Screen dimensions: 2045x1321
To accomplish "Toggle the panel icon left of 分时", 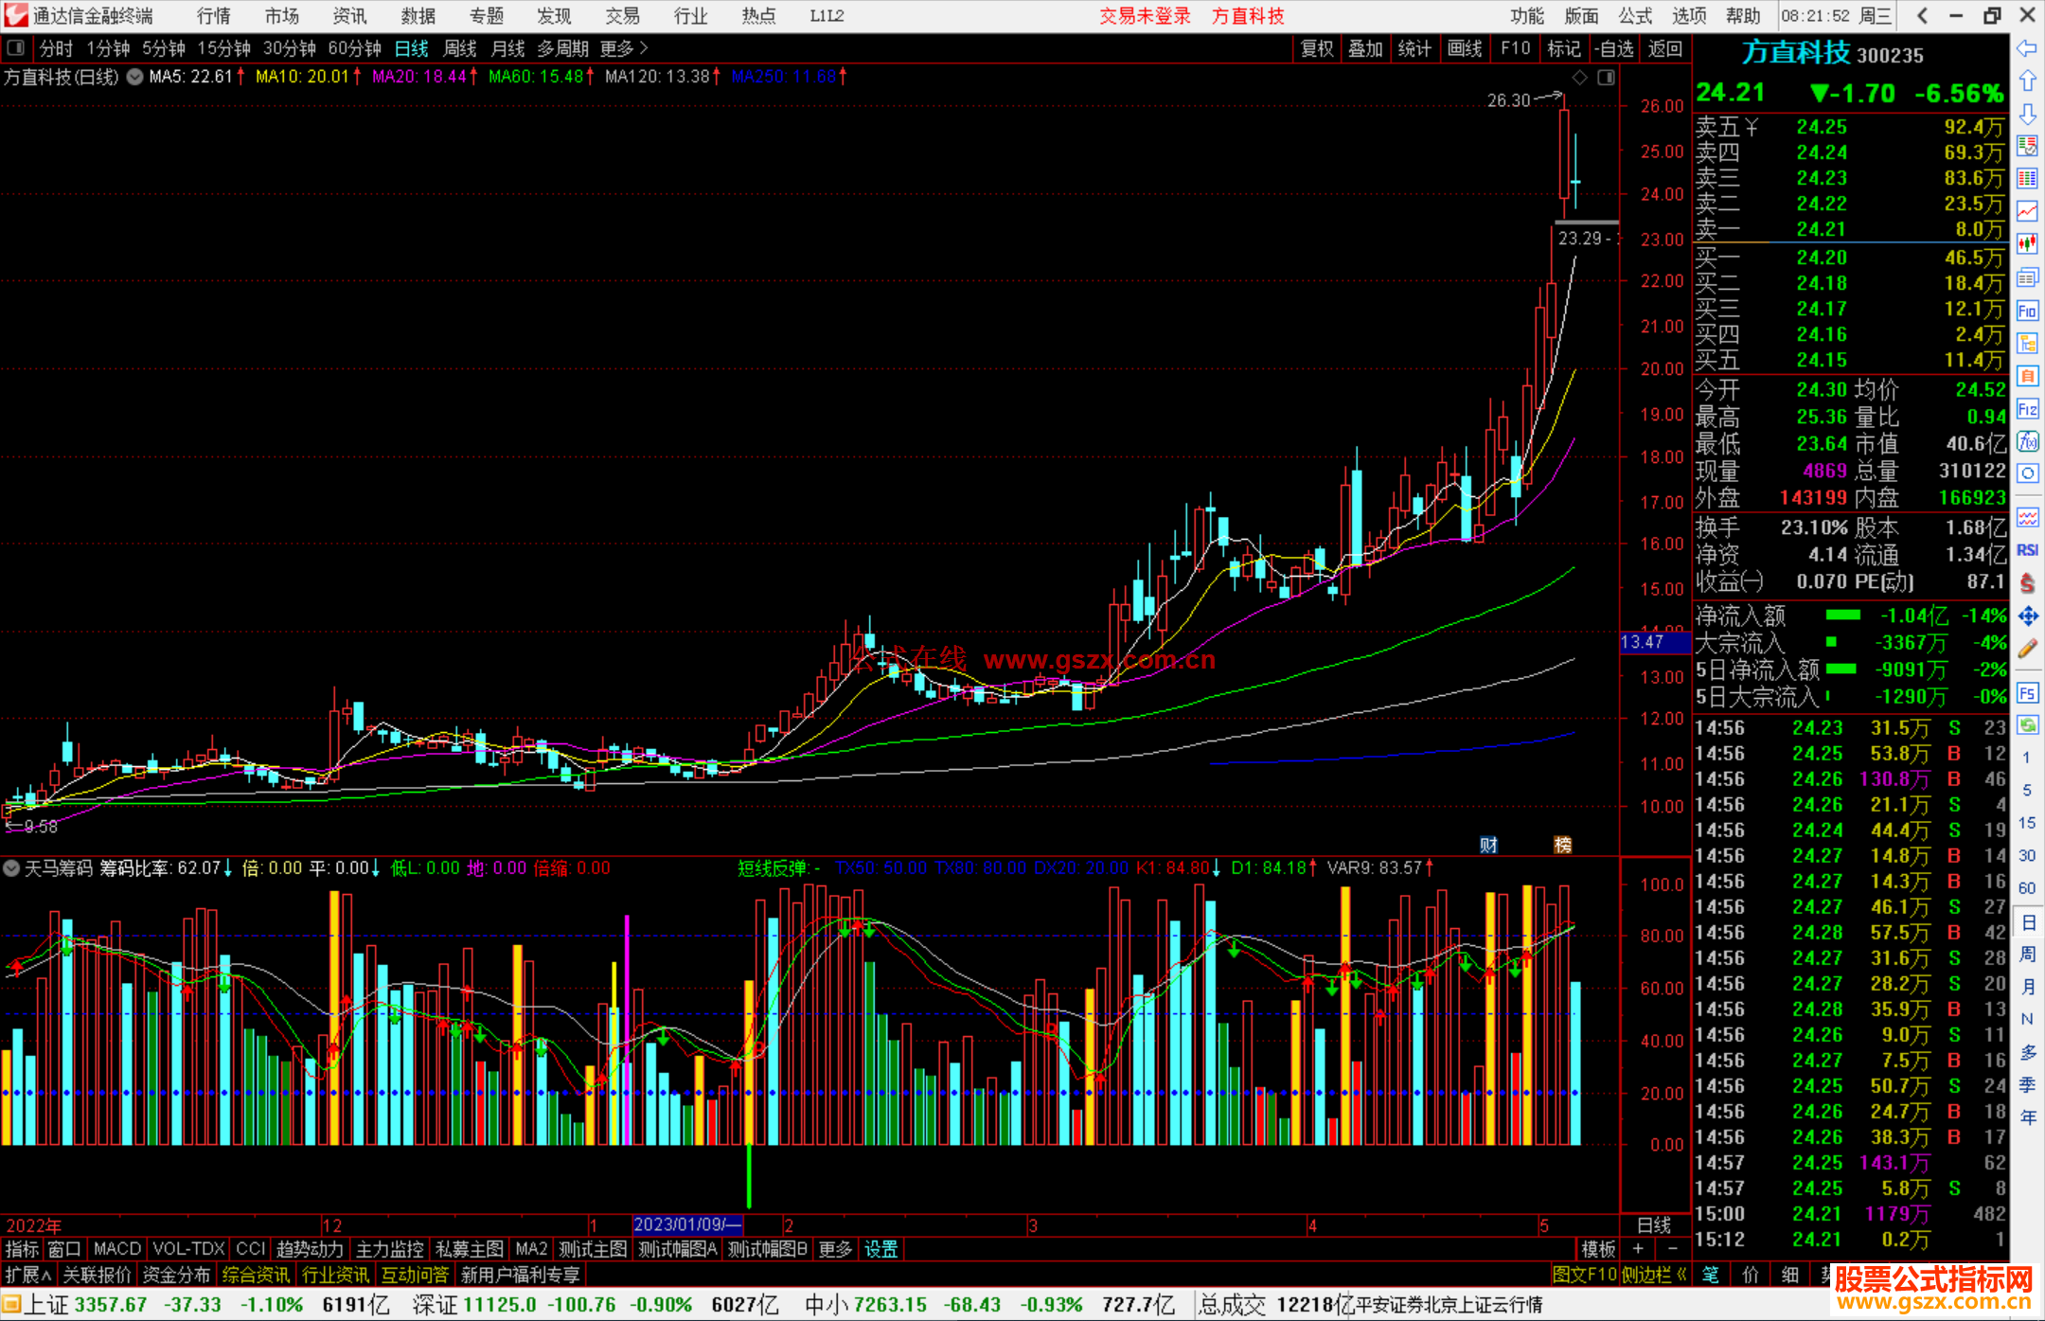I will coord(16,48).
